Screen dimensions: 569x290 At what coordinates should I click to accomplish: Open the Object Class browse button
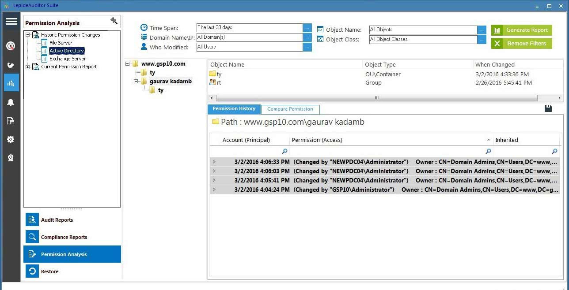482,39
